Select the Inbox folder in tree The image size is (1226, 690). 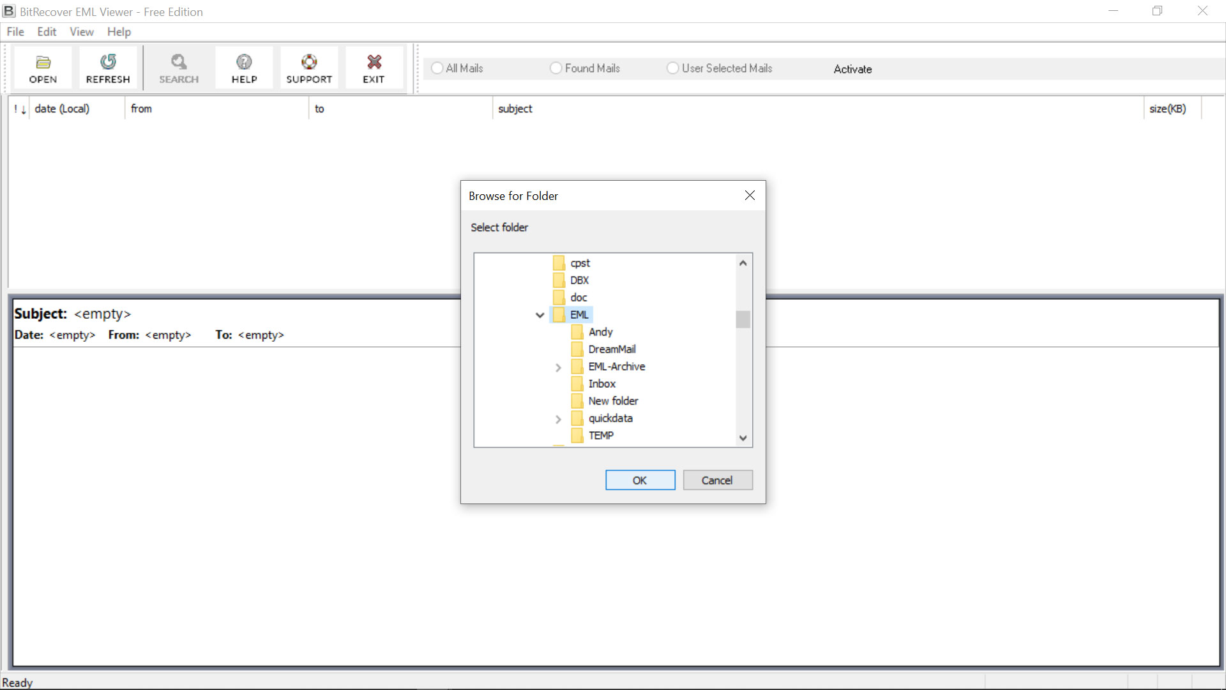point(602,384)
